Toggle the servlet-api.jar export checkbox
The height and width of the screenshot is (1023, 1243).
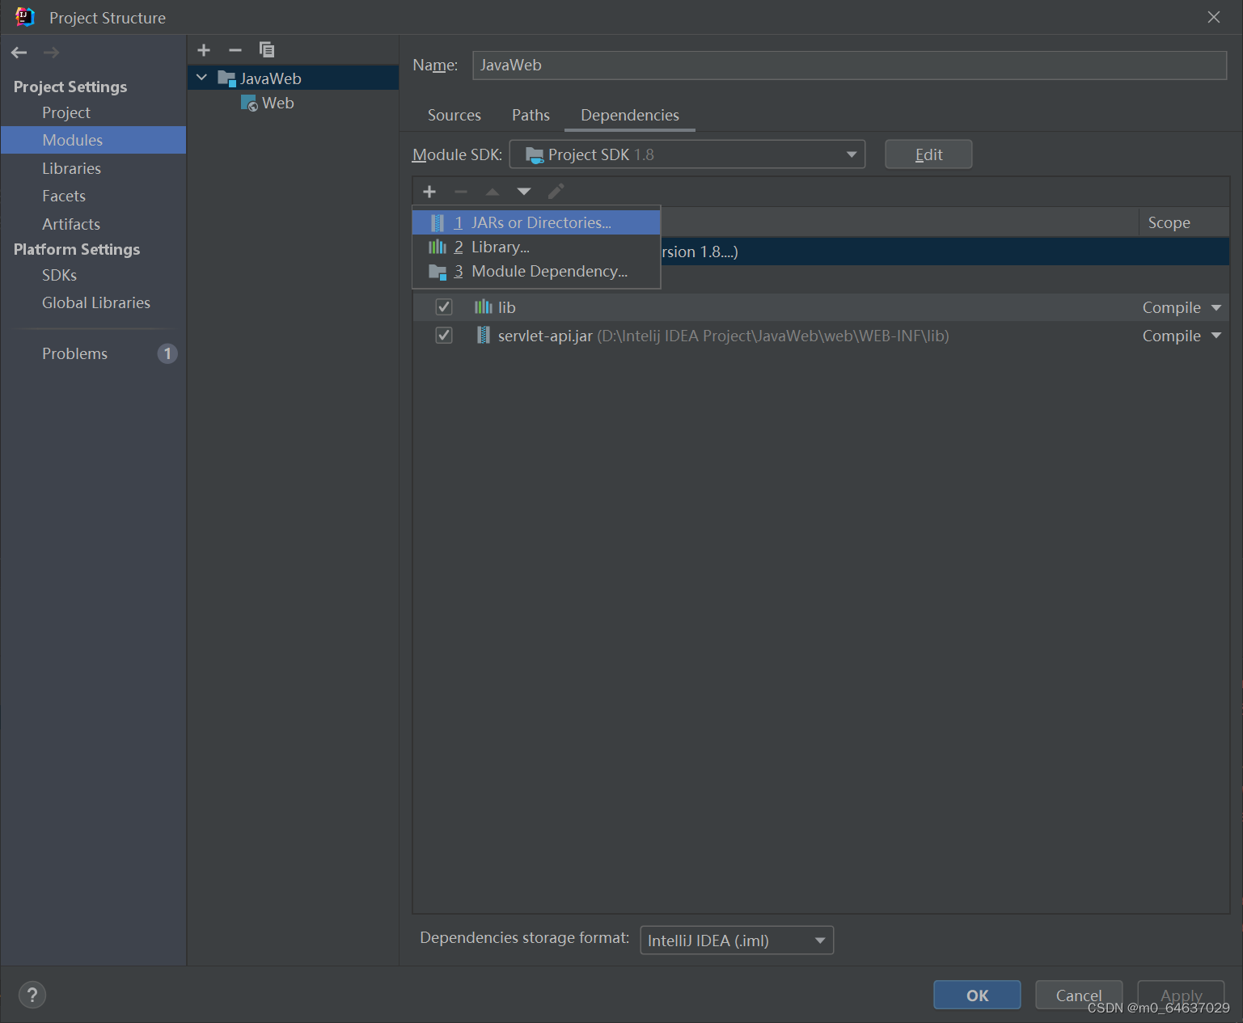[444, 335]
